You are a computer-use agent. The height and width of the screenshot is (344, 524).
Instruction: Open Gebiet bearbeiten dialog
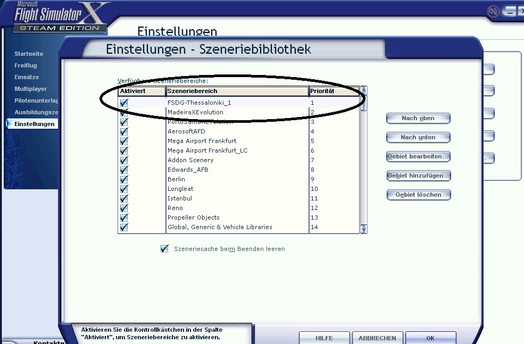418,156
